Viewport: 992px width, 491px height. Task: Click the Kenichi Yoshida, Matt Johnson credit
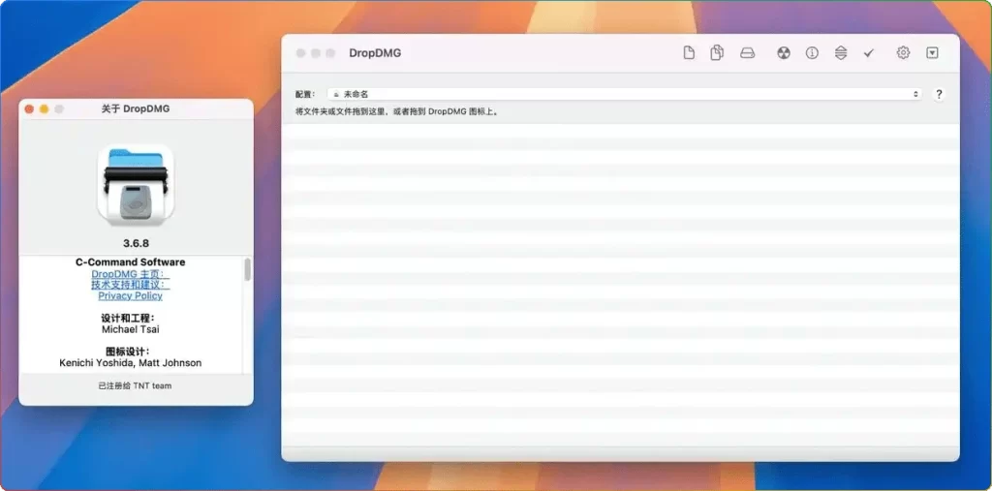point(131,362)
